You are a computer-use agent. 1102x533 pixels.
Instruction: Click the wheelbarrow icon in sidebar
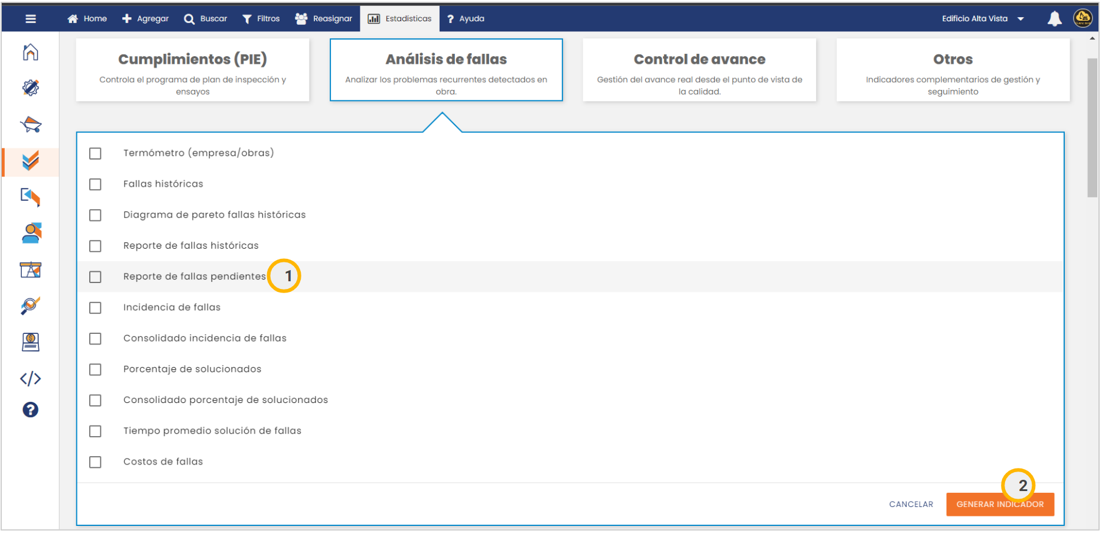(31, 125)
